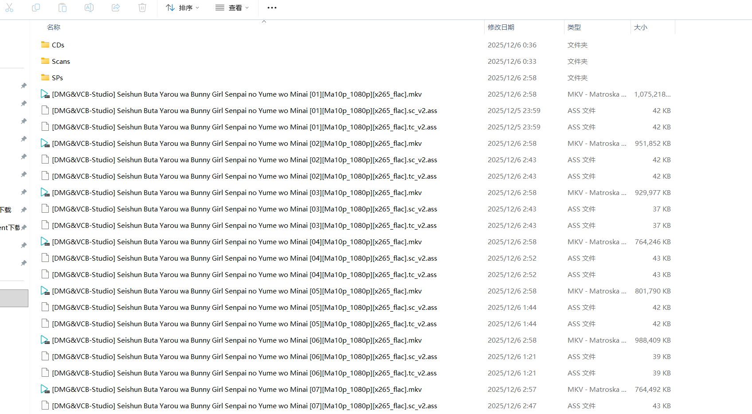
Task: Click the file icon of the [05] sc_v2.ass subtitle
Action: 45,307
